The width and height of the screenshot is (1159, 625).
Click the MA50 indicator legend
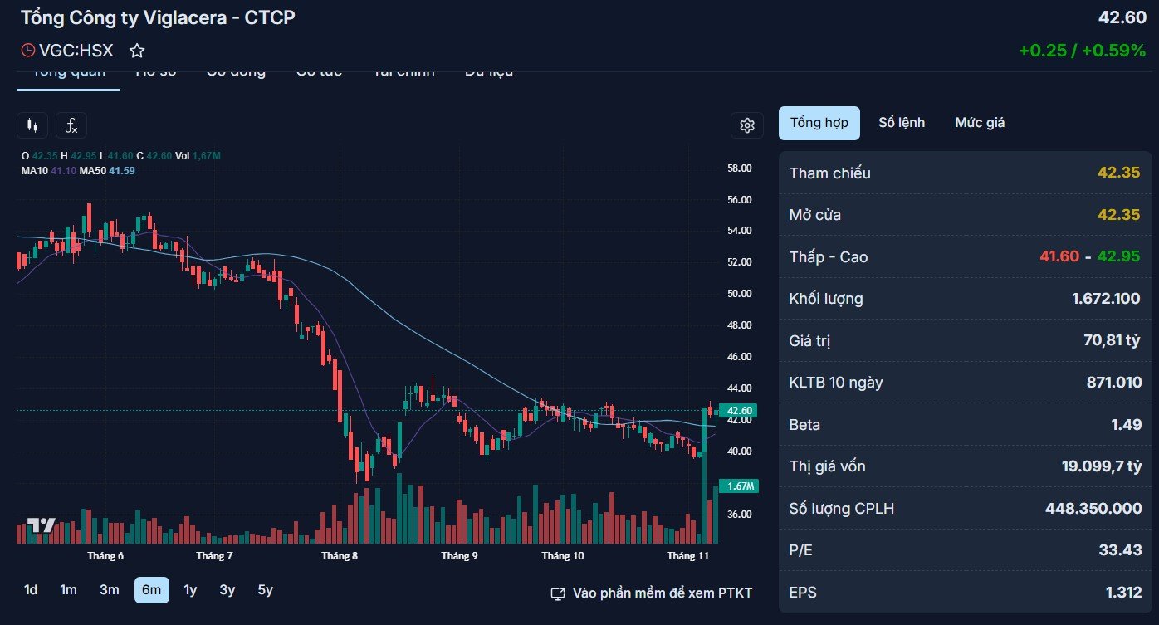107,170
